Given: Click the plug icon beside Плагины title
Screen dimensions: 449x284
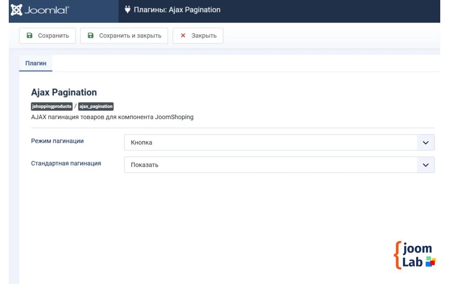Looking at the screenshot, I should click(x=128, y=10).
